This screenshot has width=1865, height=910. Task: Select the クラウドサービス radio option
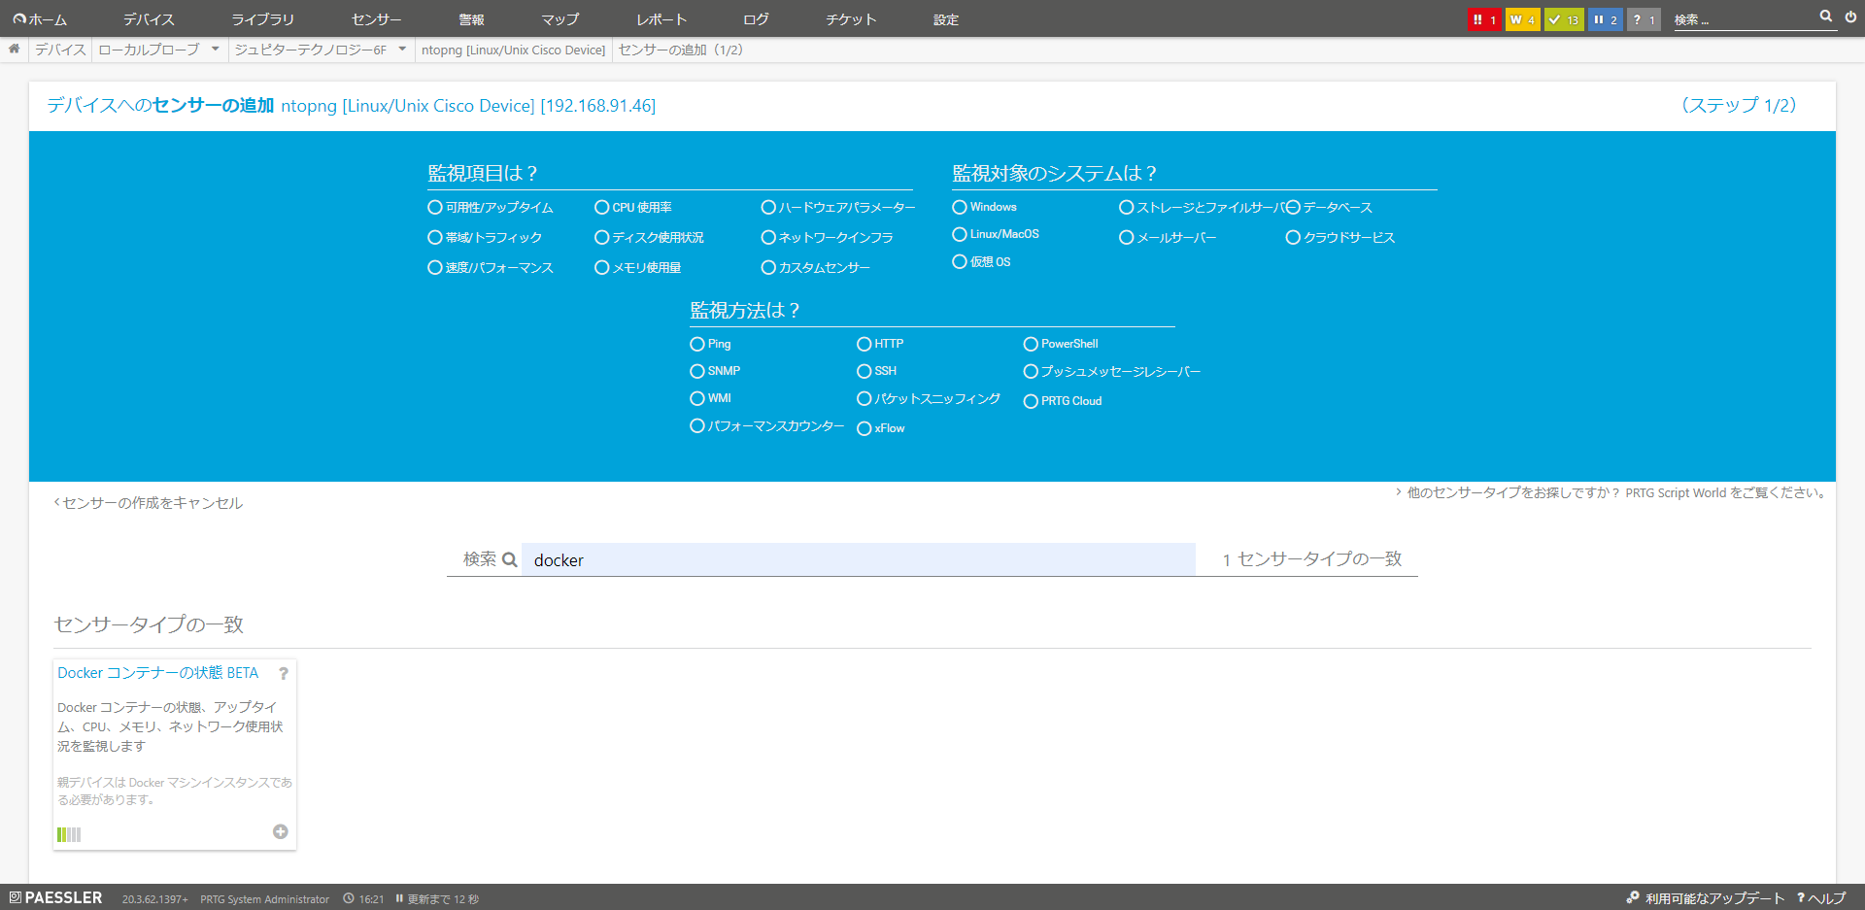1294,237
